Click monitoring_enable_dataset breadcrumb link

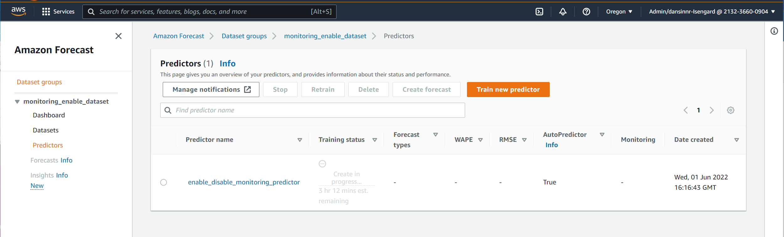click(325, 36)
